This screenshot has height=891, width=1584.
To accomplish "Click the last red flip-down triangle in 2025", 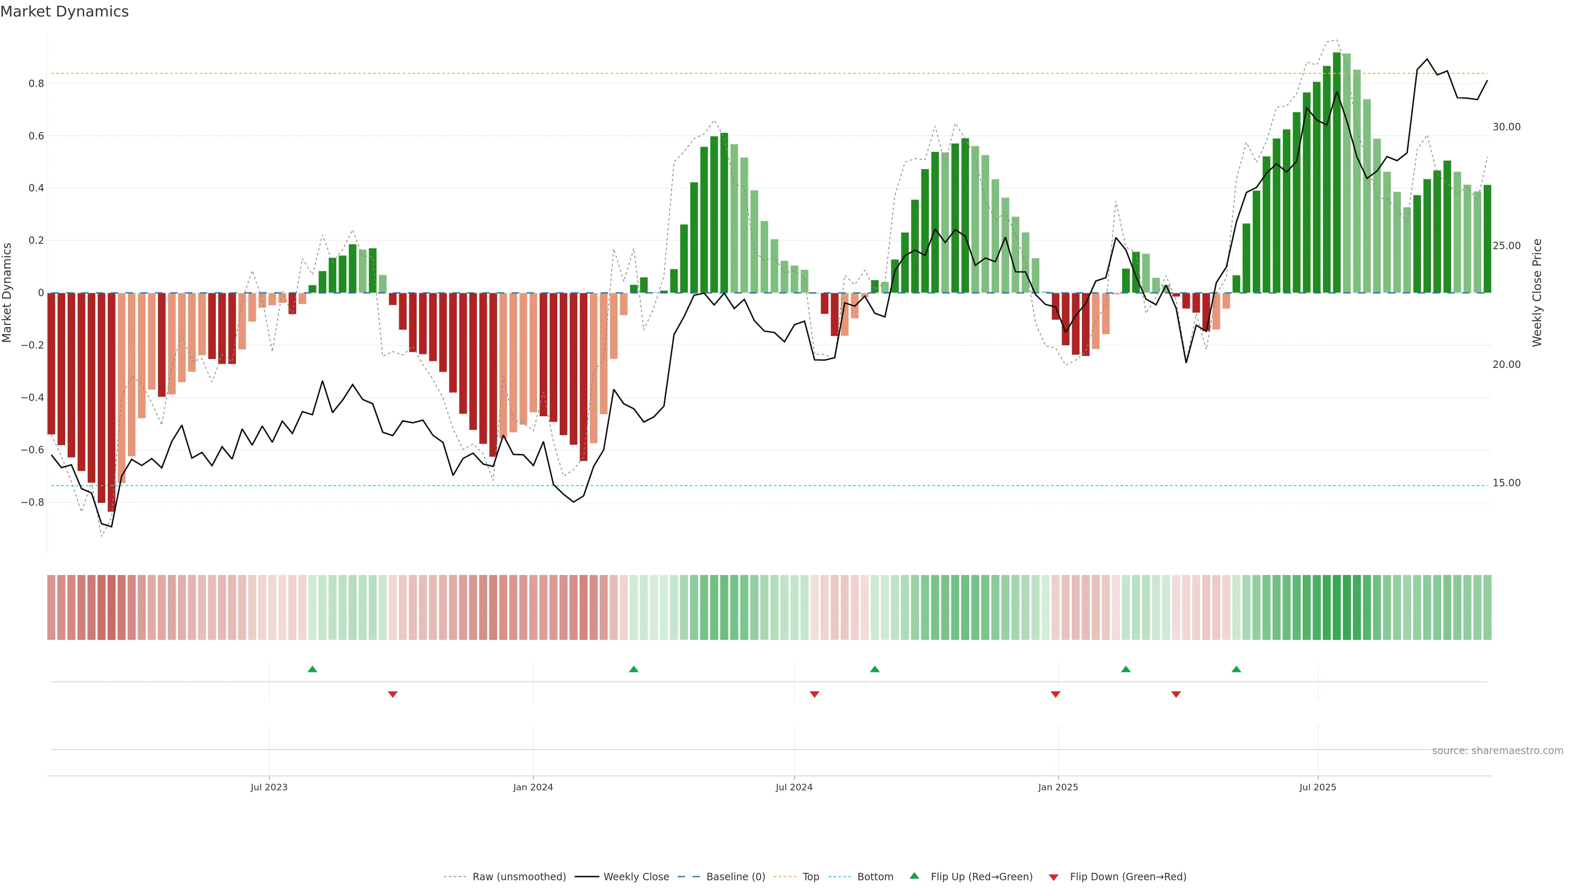I will pyautogui.click(x=1176, y=694).
